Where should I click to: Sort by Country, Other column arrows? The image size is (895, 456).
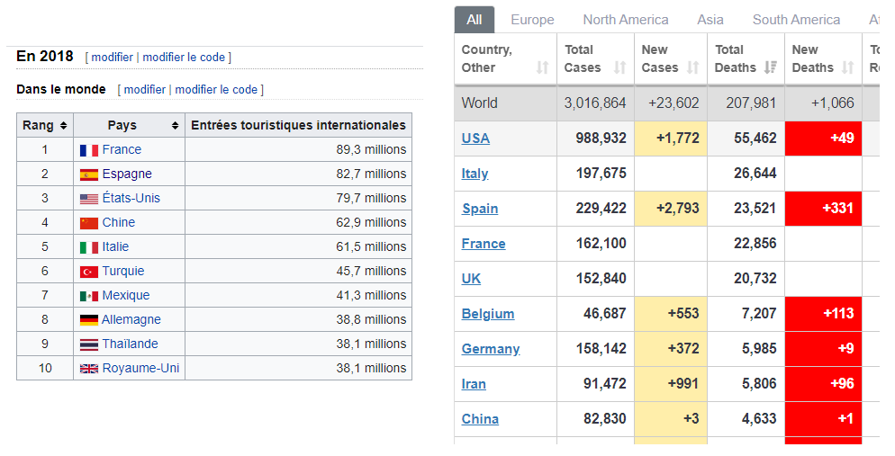pos(542,67)
